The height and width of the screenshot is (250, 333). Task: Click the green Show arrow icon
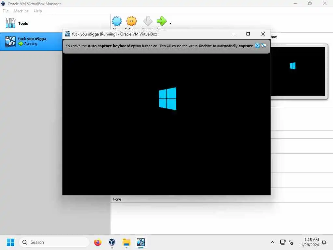pos(162,21)
